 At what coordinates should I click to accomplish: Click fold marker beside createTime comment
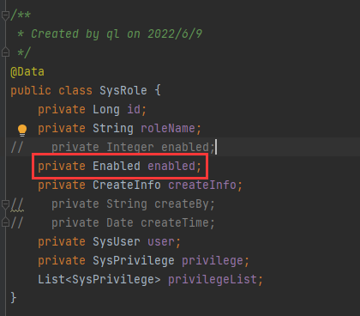5,222
